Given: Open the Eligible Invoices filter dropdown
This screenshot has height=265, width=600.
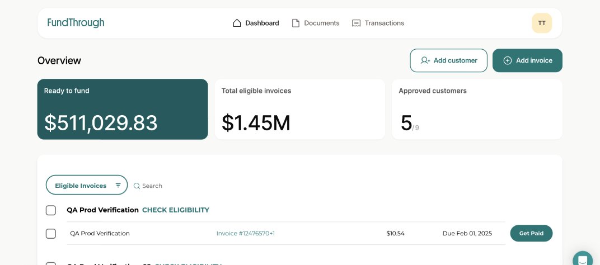Looking at the screenshot, I should click(87, 186).
